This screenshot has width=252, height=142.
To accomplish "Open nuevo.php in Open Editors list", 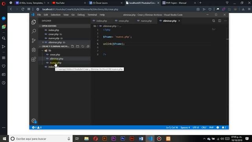I will pyautogui.click(x=54, y=38).
